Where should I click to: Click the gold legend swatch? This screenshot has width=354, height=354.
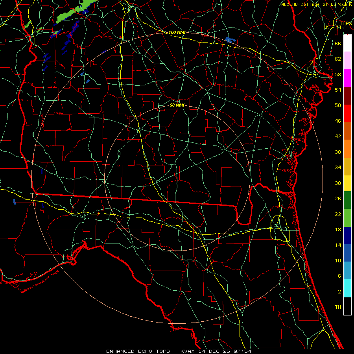tap(347, 166)
